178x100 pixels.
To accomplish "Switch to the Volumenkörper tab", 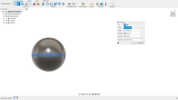I will click(19, 1).
